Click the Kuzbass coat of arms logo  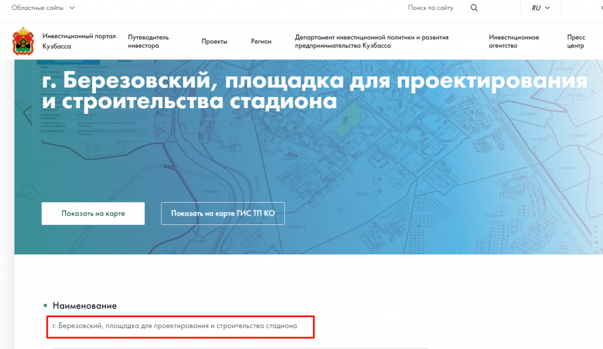(x=23, y=41)
